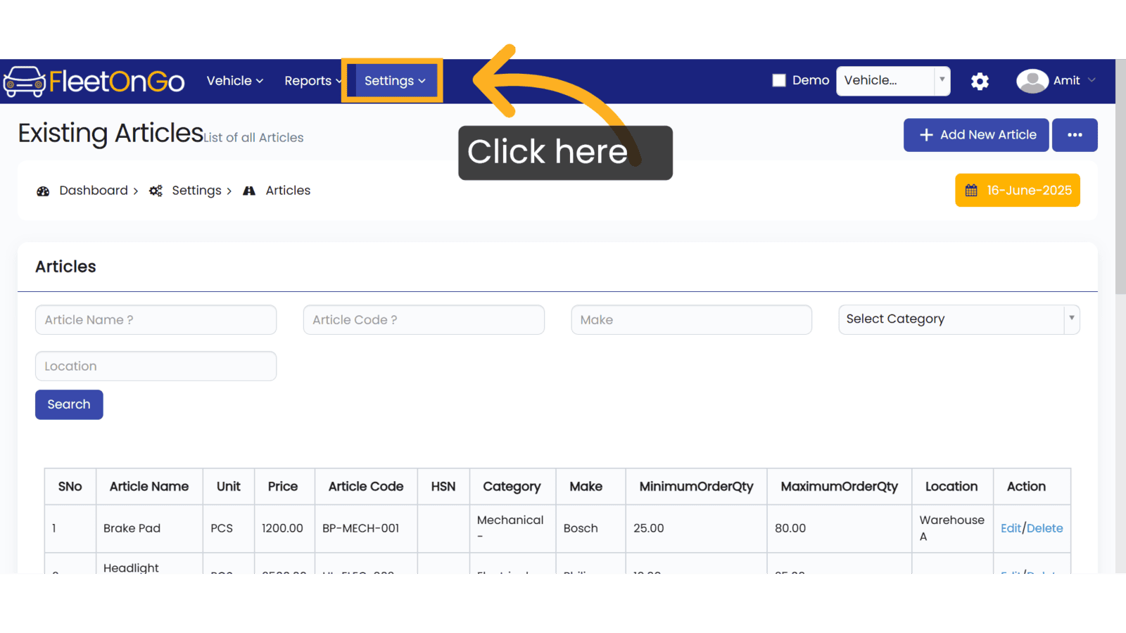Click the Unit column header
Viewport: 1126px width, 633px height.
(228, 487)
